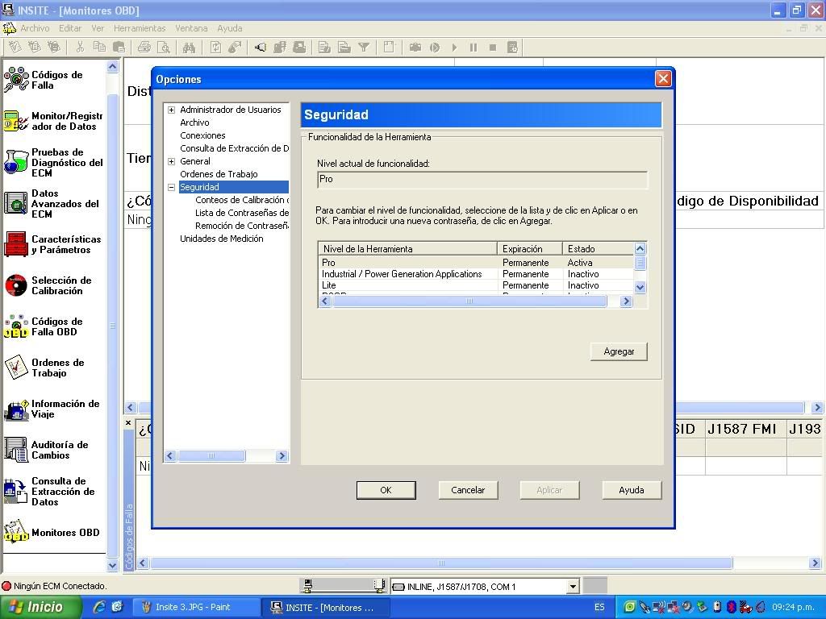
Task: Click the Ayuda button in the dialog
Action: click(632, 490)
